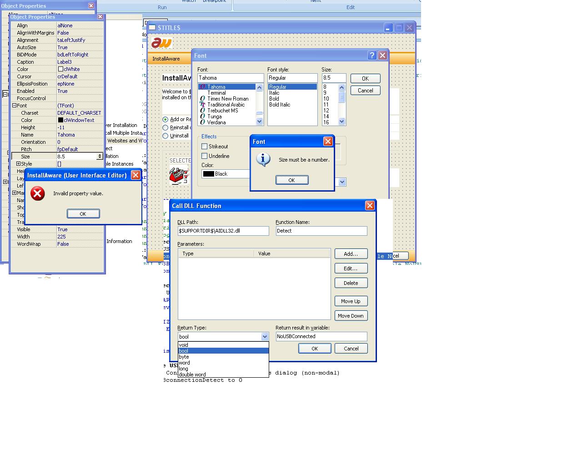This screenshot has width=582, height=466.
Task: Click the red error icon in the Invalid property dialog
Action: [38, 193]
